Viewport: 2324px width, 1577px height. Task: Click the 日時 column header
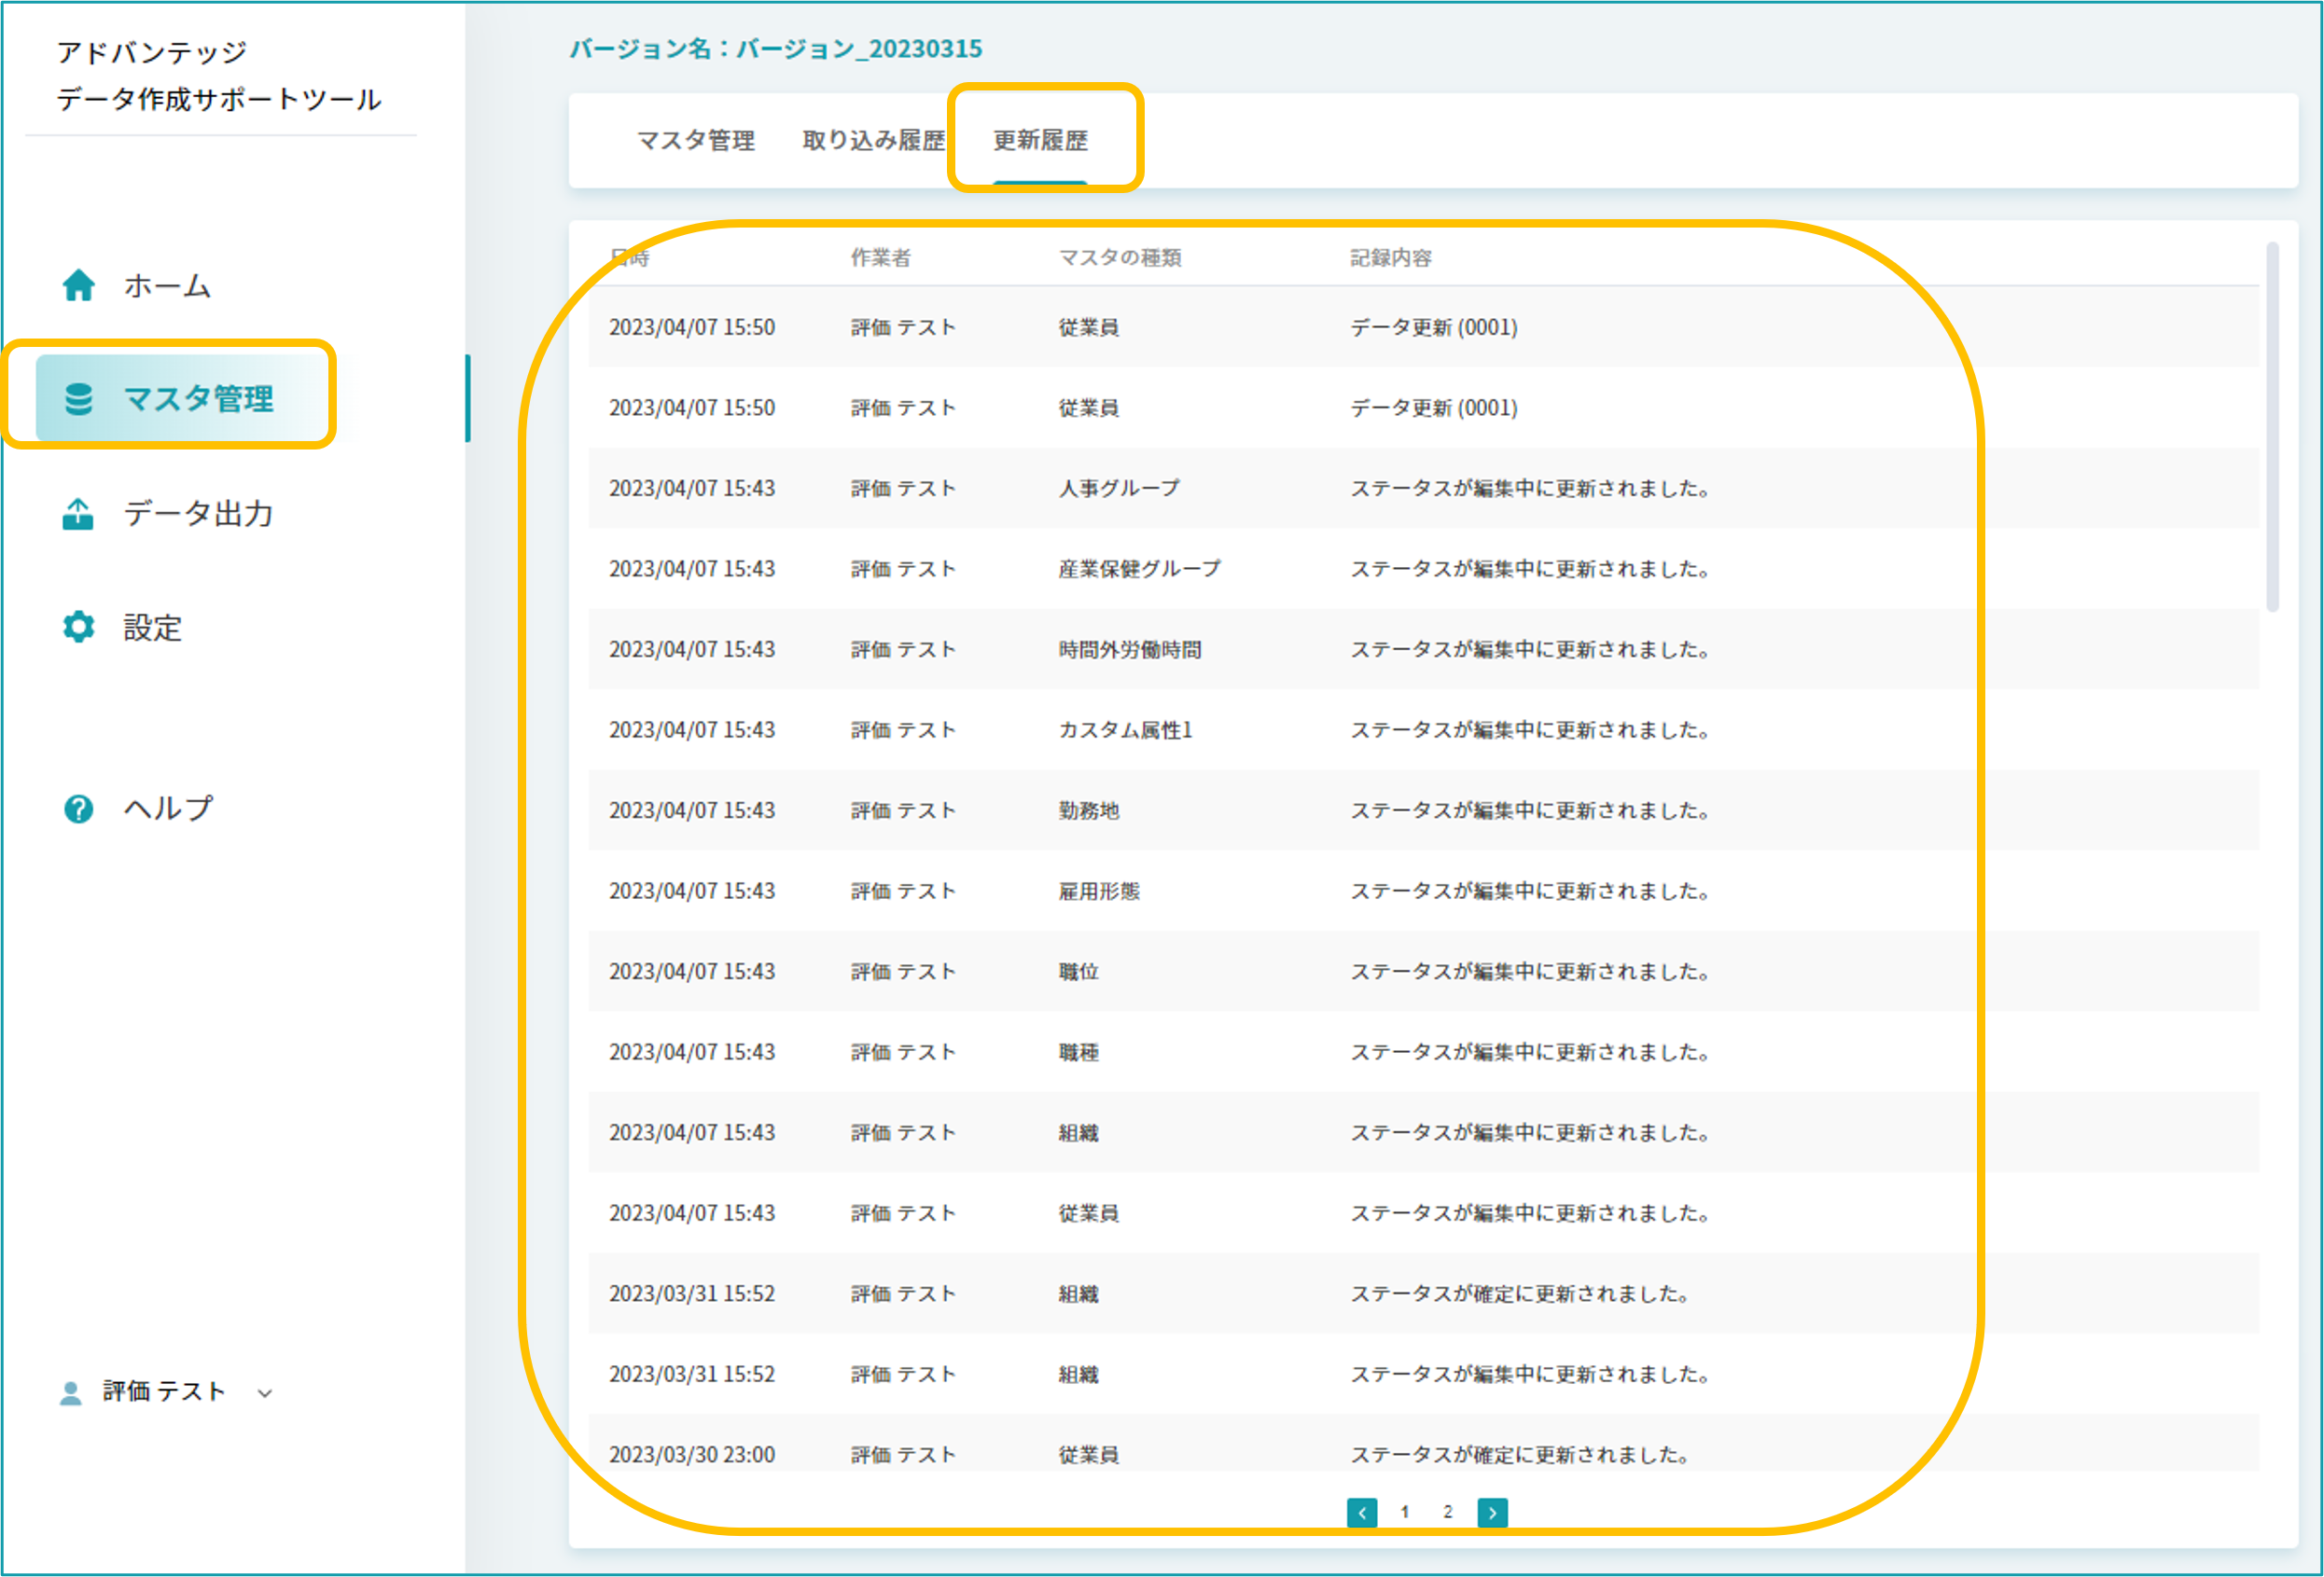point(630,257)
